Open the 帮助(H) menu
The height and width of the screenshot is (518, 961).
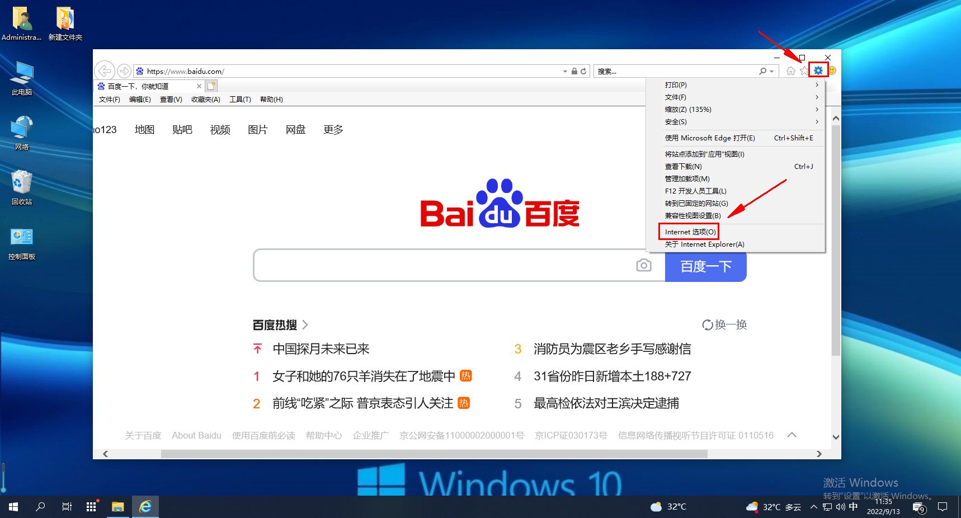(x=271, y=100)
